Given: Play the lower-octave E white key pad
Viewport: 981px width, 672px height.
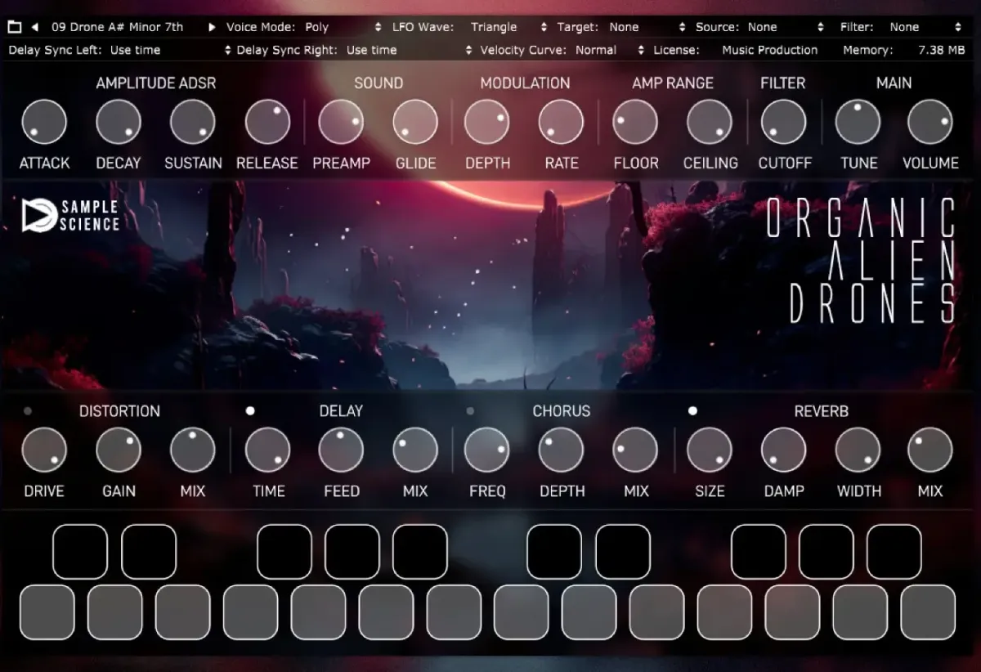Looking at the screenshot, I should coord(182,612).
